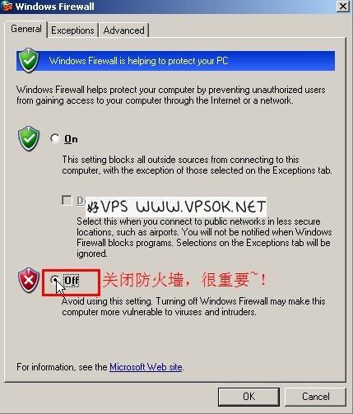Viewport: 353px width, 414px height.
Task: Click the green shield beside the On option
Action: tap(29, 138)
